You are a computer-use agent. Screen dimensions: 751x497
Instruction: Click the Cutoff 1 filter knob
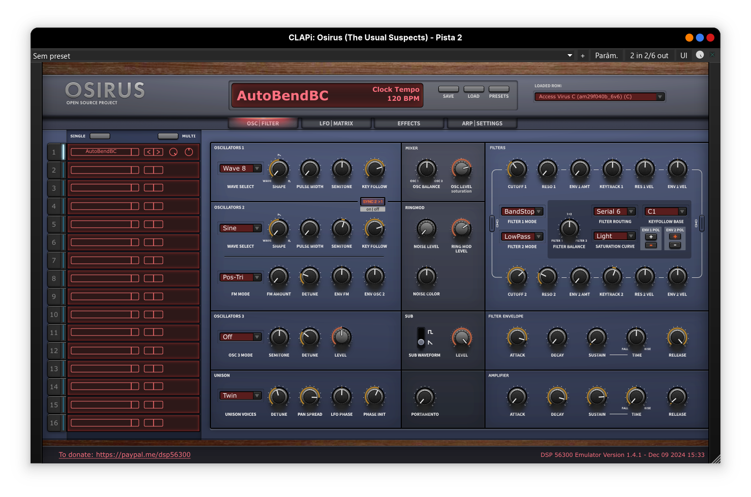[517, 170]
